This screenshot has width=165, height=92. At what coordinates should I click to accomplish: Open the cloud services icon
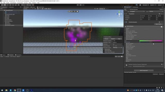pos(140,5)
